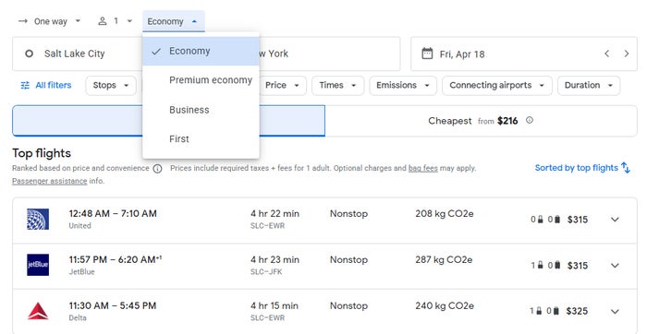
Task: Change sort order via Sorted by top flights
Action: 582,168
